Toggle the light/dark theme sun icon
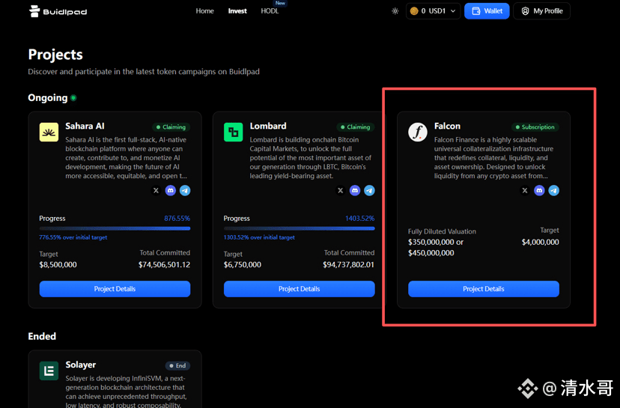The image size is (620, 408). (395, 11)
